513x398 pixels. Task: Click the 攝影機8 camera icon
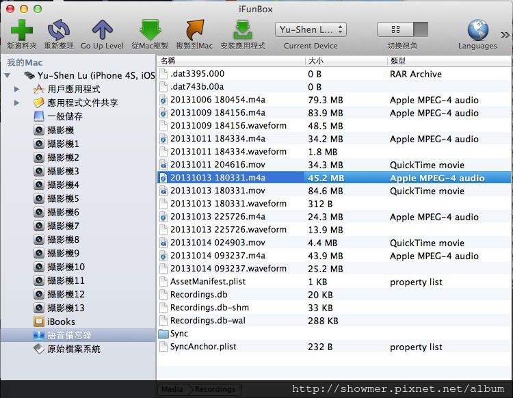39,239
